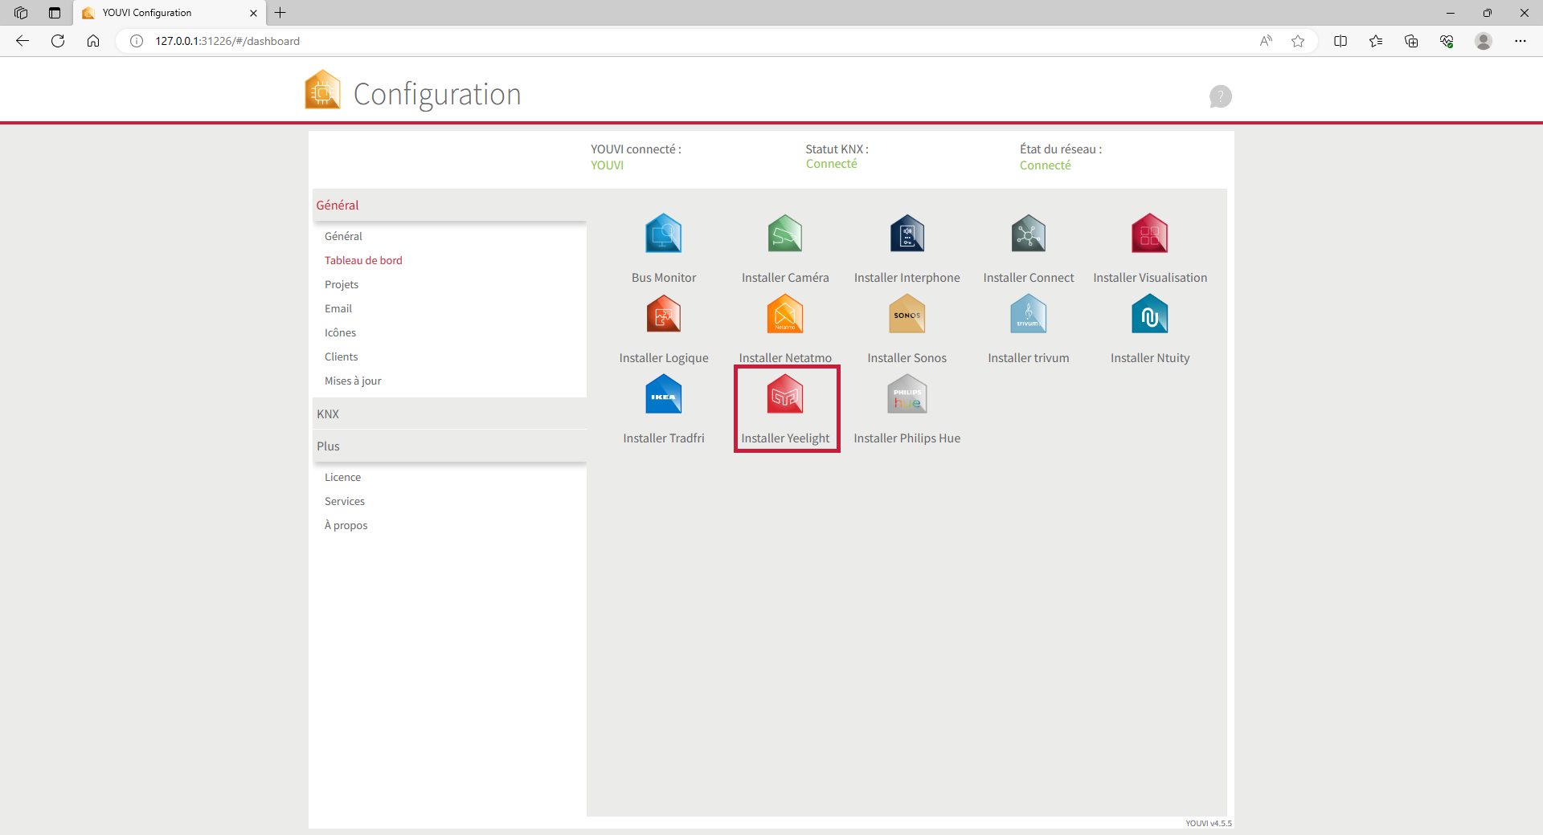
Task: Open the Général submenu item
Action: click(x=343, y=236)
